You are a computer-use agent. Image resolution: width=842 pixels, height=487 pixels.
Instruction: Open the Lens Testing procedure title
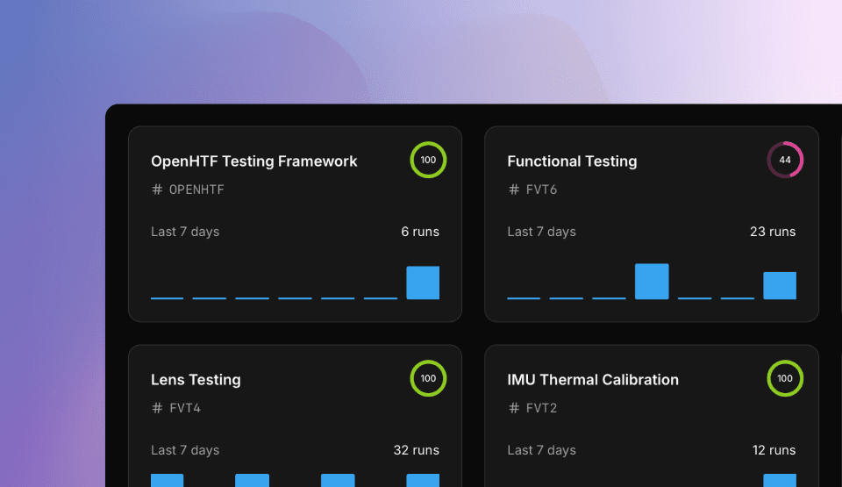pos(196,380)
